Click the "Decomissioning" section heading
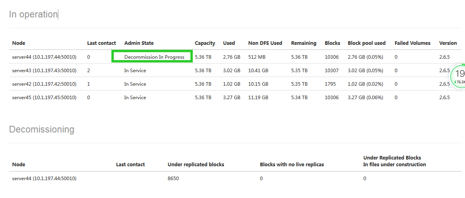465x198 pixels. click(42, 129)
